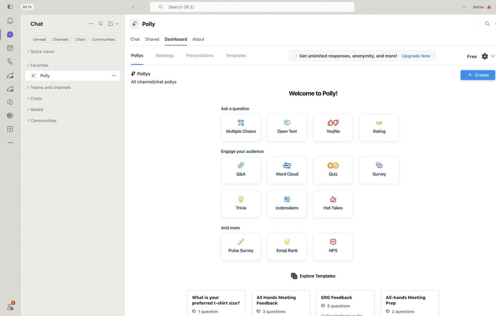The image size is (496, 316).
Task: Select the Yes/No card
Action: 333,127
